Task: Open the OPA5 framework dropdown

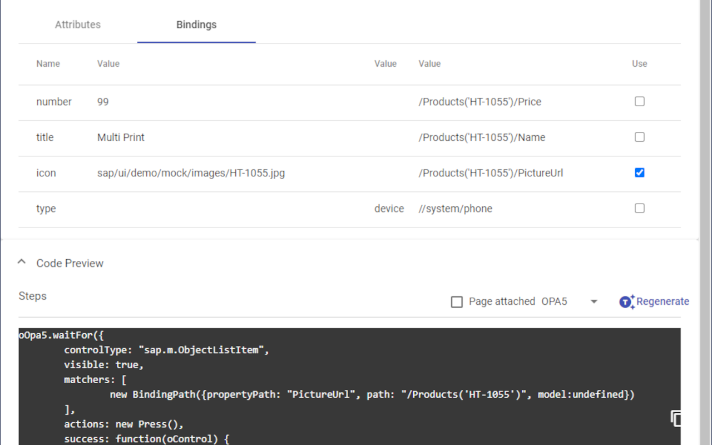Action: [x=594, y=301]
